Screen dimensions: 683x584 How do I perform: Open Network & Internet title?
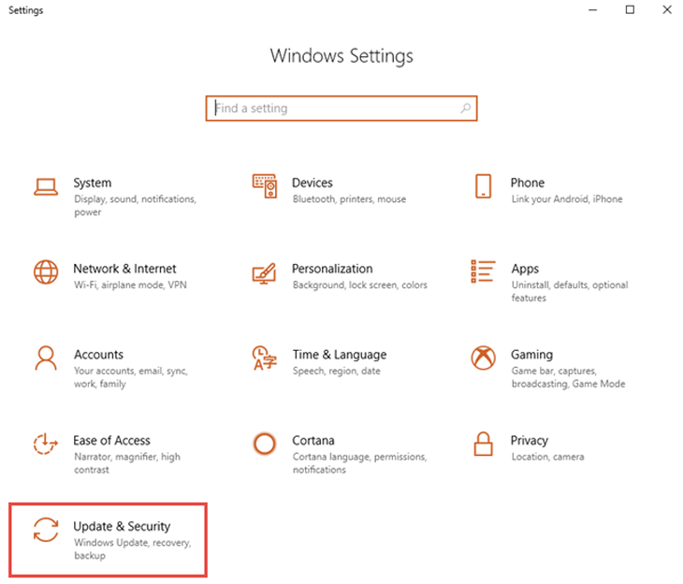[124, 269]
